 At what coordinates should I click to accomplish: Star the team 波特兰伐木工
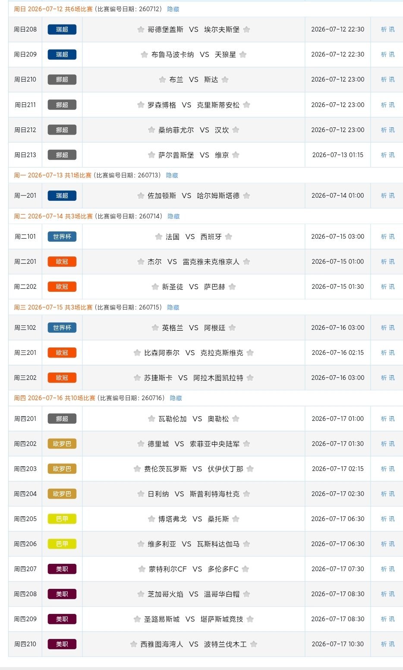click(x=254, y=644)
